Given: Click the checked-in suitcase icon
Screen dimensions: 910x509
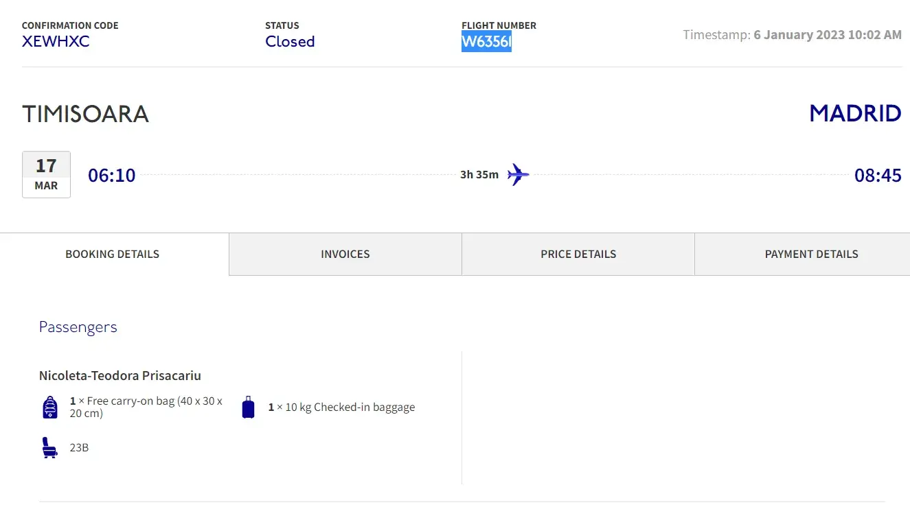Looking at the screenshot, I should point(249,407).
